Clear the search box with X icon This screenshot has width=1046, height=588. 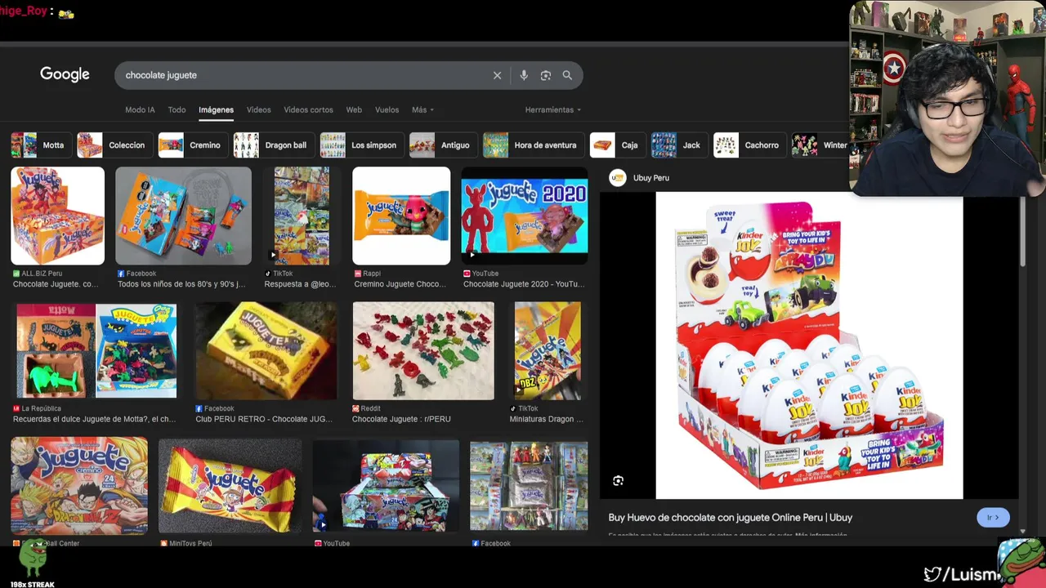pos(497,75)
